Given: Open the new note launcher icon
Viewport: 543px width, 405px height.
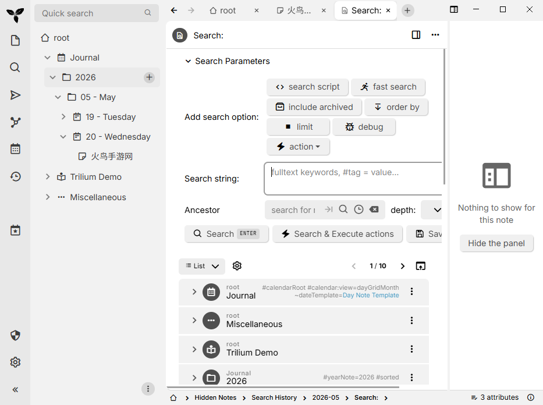Looking at the screenshot, I should point(15,41).
